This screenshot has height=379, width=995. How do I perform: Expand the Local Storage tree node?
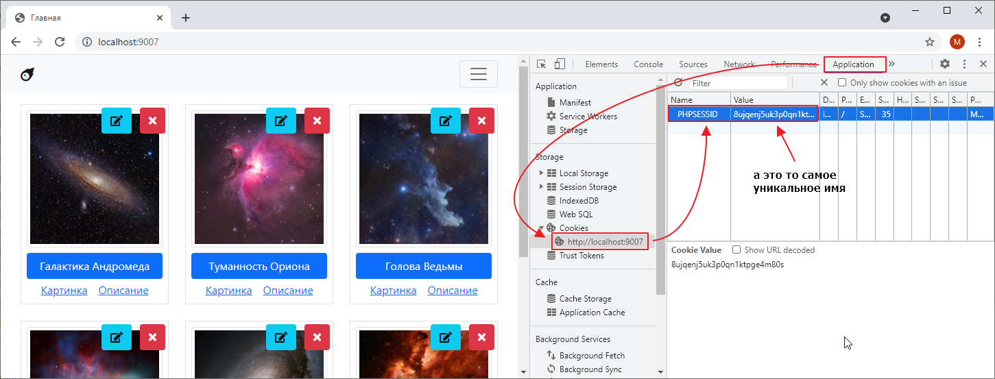click(x=542, y=173)
